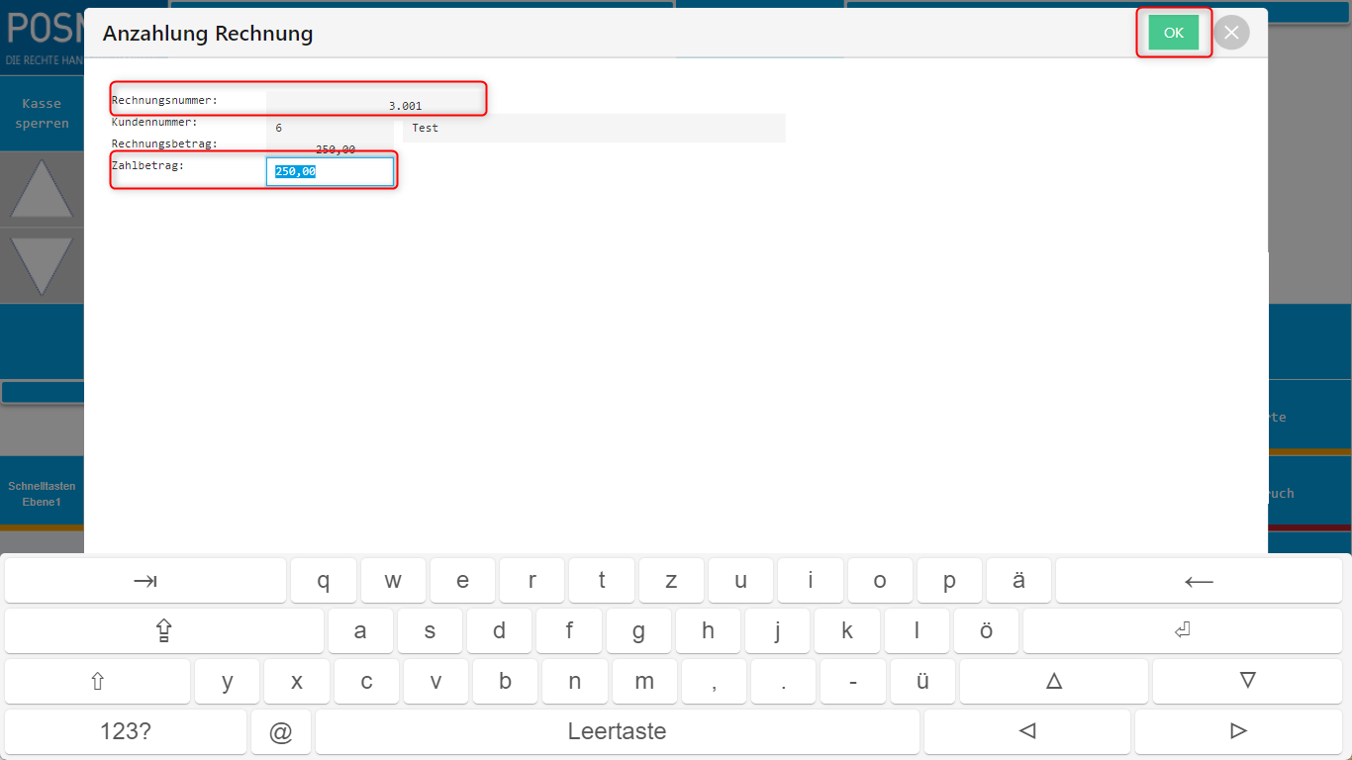1352x760 pixels.
Task: Switch keyboard to 123? symbols layout
Action: click(x=126, y=731)
